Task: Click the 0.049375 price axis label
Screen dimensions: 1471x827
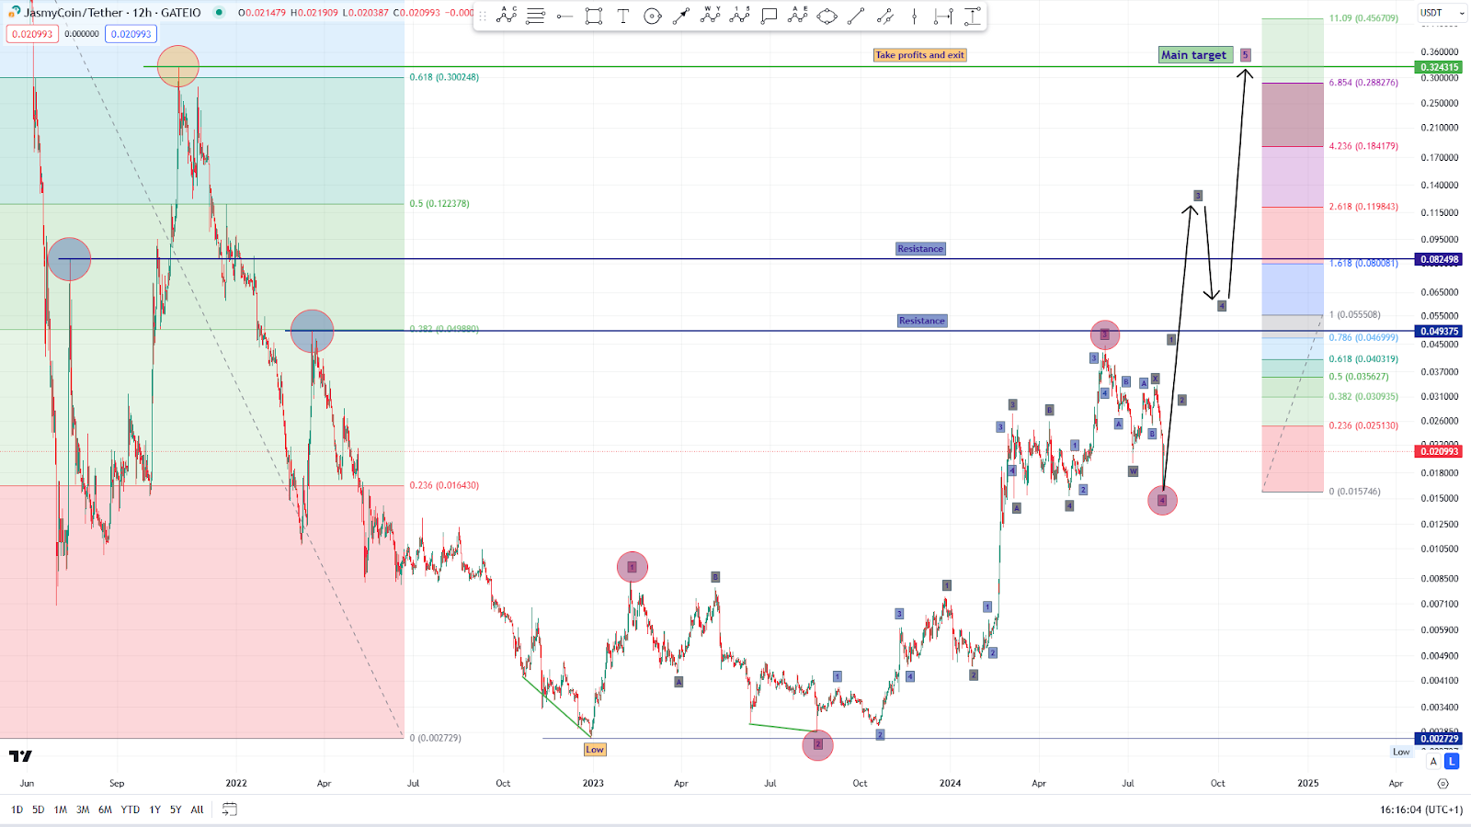Action: 1440,331
